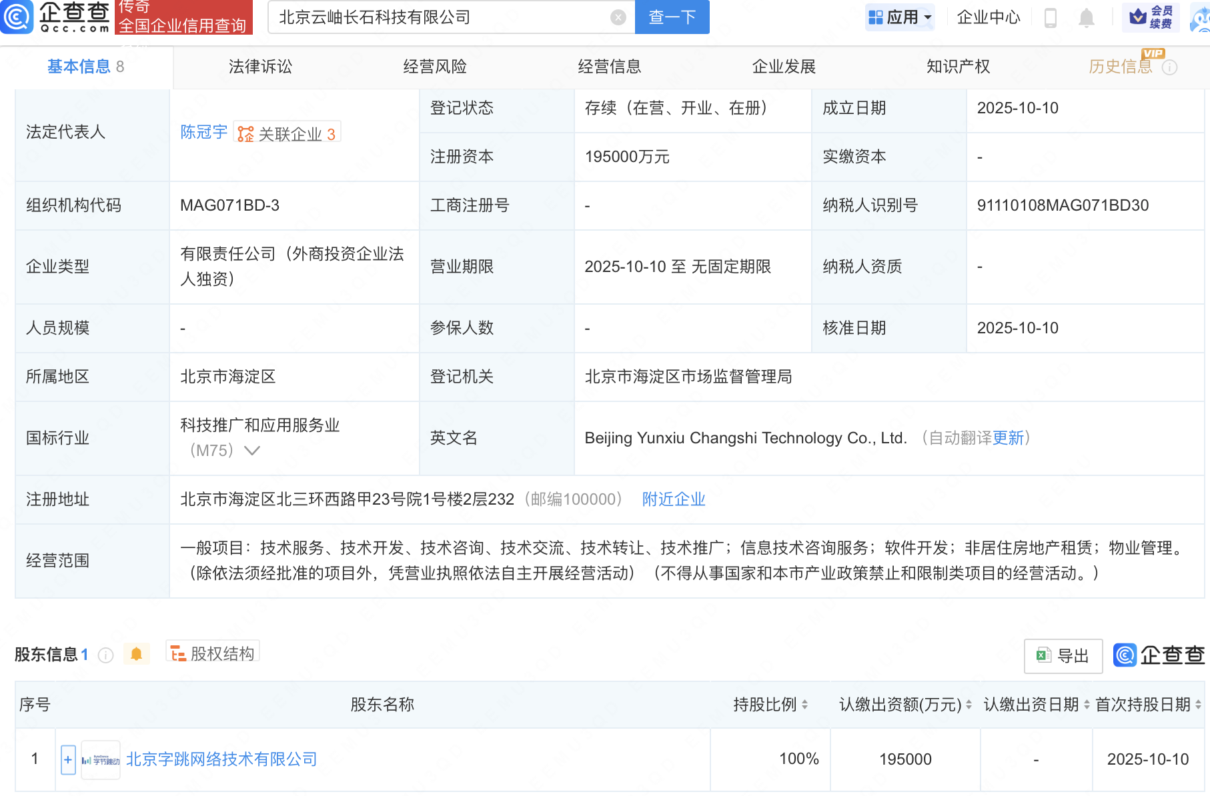
Task: Clear the search box text
Action: point(618,17)
